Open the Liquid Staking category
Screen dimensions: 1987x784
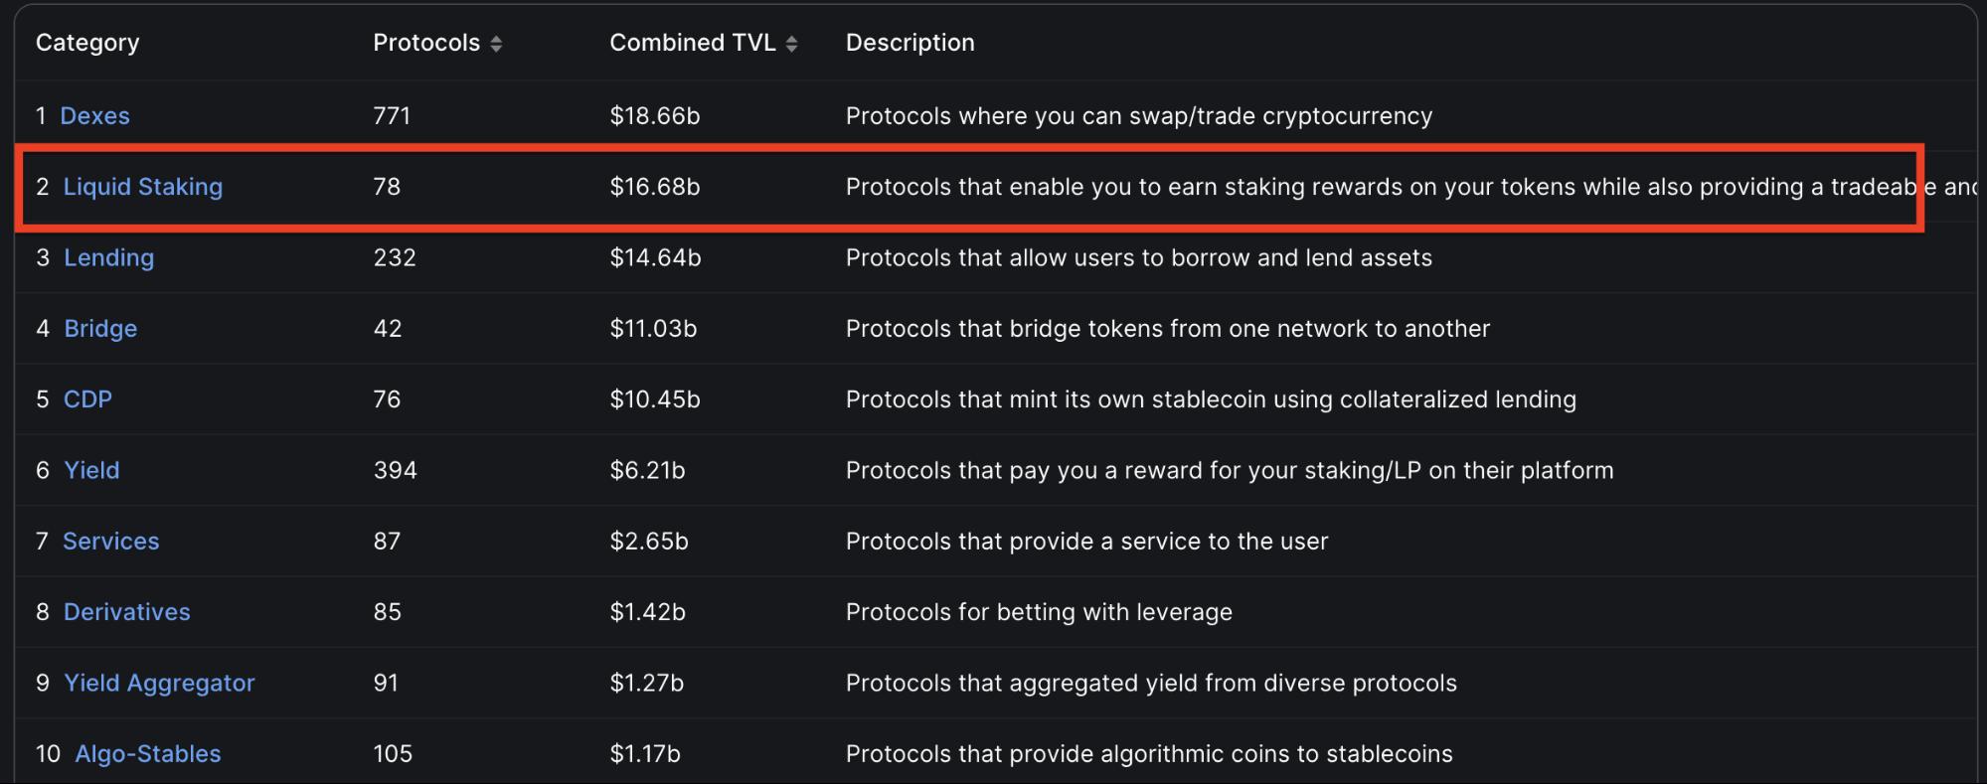142,187
